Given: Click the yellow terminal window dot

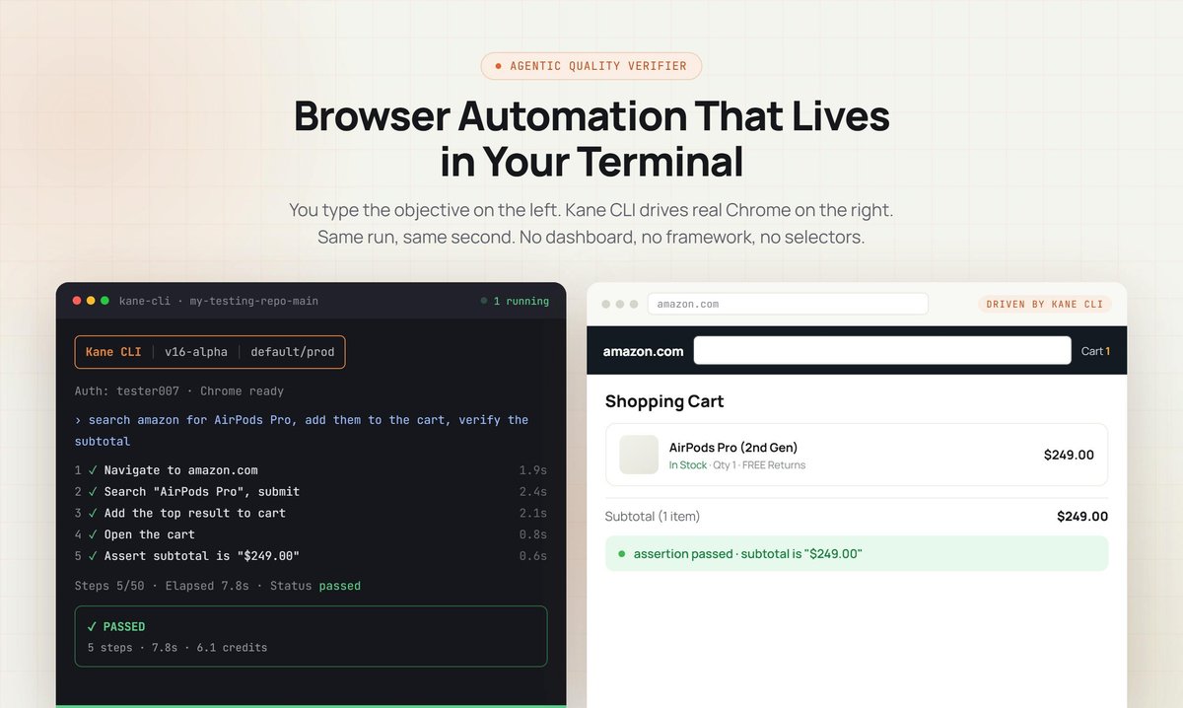Looking at the screenshot, I should click(91, 301).
